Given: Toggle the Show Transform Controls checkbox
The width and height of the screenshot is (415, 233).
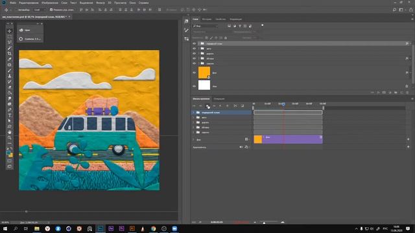Looking at the screenshot, I should [51, 10].
